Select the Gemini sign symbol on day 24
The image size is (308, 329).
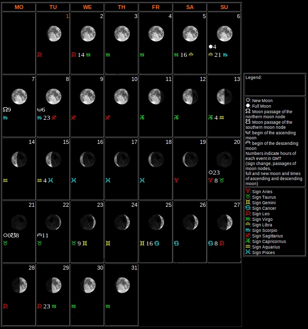(x=108, y=243)
